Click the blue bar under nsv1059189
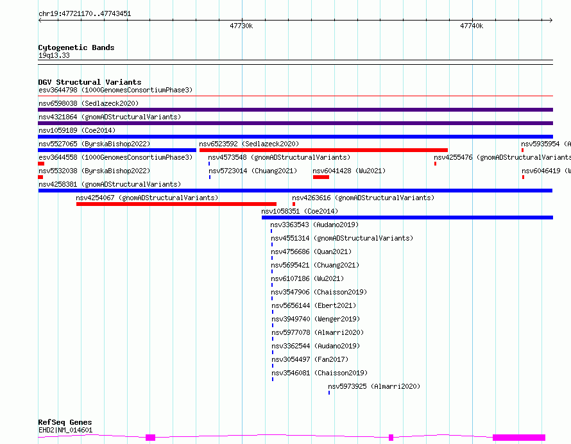571x444 pixels. click(x=295, y=137)
